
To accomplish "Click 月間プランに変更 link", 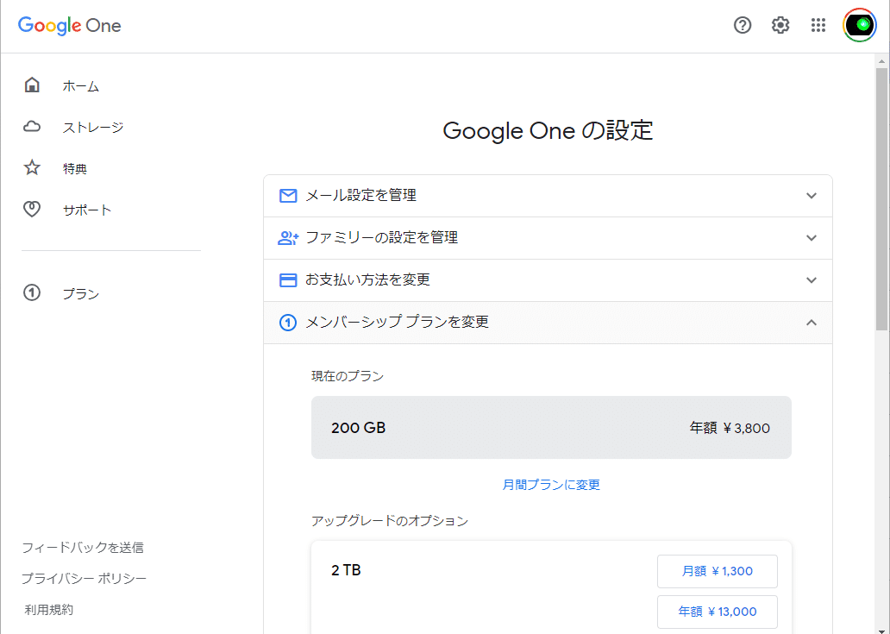I will (551, 485).
